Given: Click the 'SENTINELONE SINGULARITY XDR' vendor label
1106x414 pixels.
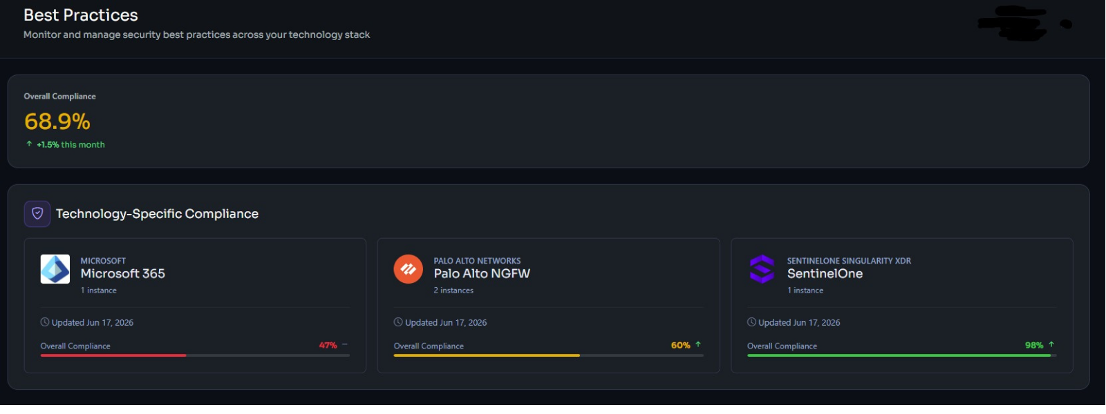Looking at the screenshot, I should [849, 261].
